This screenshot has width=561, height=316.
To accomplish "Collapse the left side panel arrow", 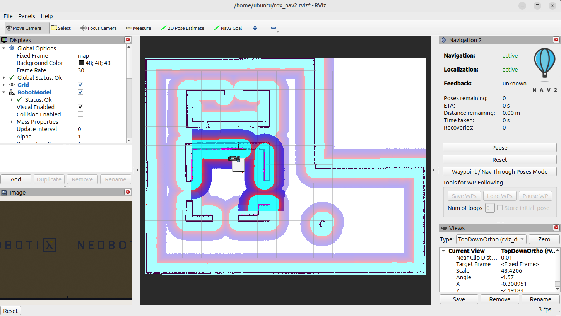I will pyautogui.click(x=138, y=170).
